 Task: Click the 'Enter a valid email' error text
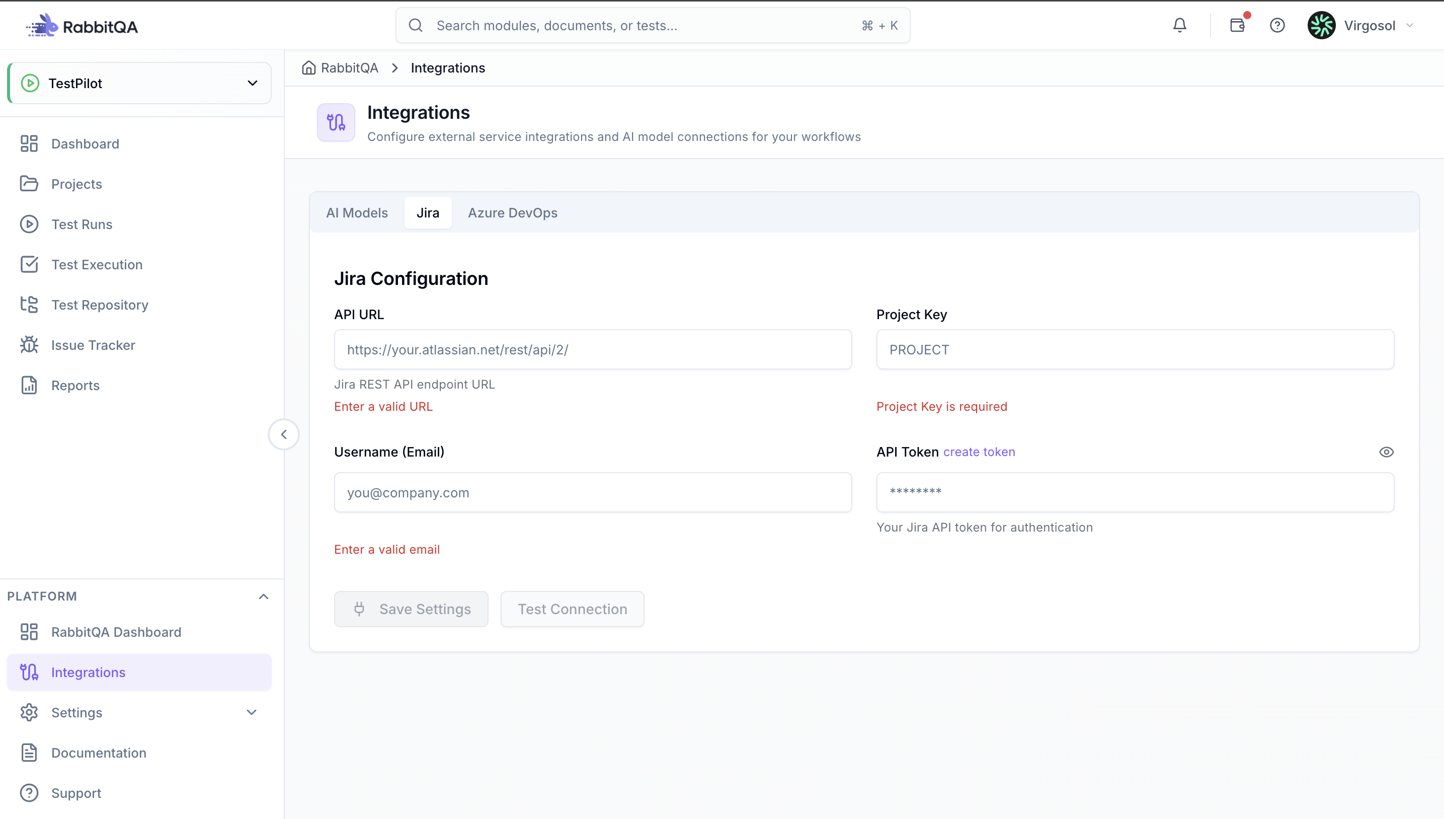(x=387, y=549)
